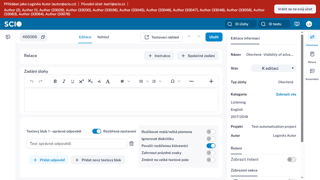Delete the correct answer with trash icon
This screenshot has height=180, width=320.
(131, 143)
